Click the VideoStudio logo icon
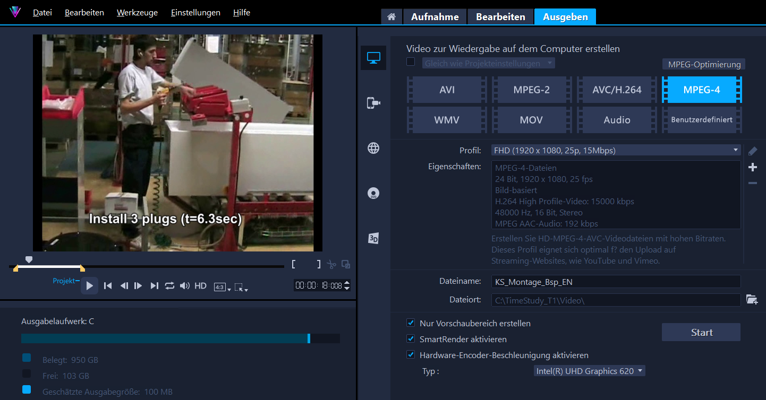 (15, 12)
